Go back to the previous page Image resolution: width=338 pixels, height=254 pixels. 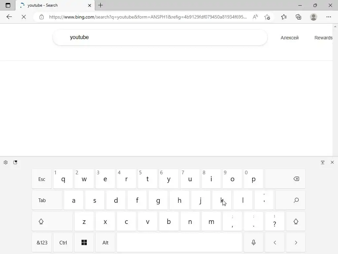tap(9, 17)
